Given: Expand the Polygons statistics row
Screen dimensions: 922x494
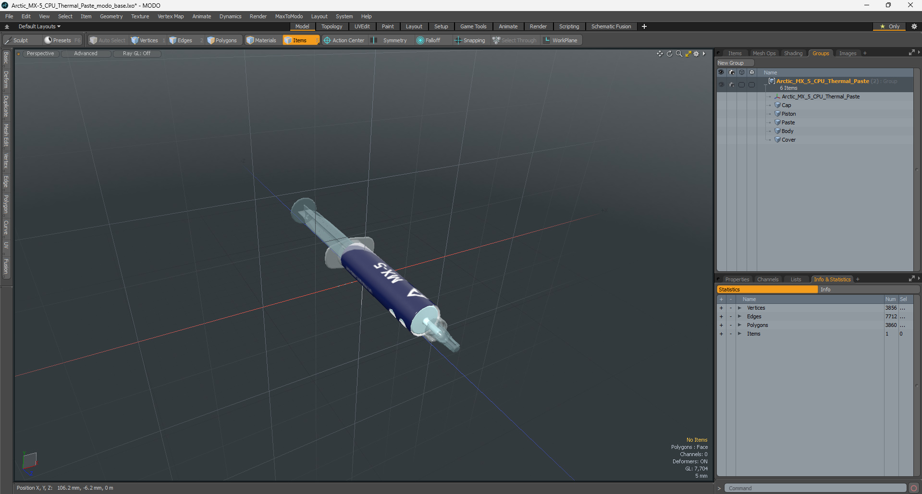Looking at the screenshot, I should tap(739, 325).
